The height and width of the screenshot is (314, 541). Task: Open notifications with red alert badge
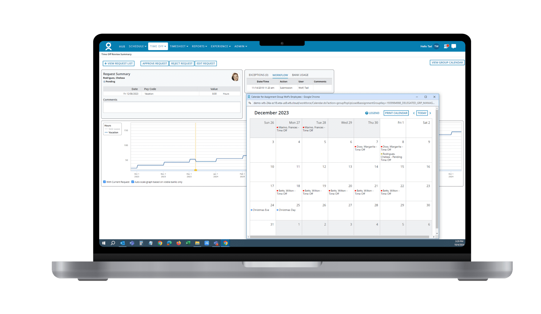point(446,46)
